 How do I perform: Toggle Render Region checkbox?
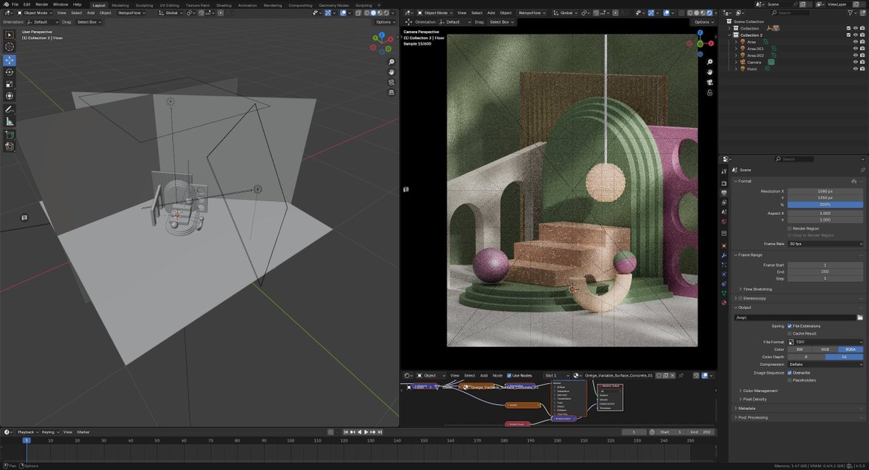coord(790,228)
